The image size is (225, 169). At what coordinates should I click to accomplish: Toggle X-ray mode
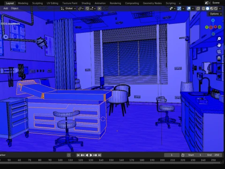pyautogui.click(x=198, y=8)
